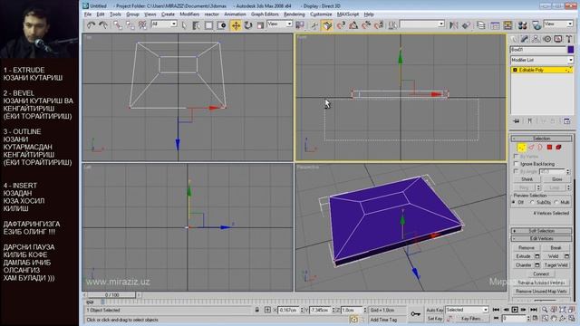The image size is (580, 326).
Task: Open the Rendering menu
Action: pos(294,14)
